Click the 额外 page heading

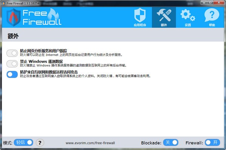coord(13,36)
